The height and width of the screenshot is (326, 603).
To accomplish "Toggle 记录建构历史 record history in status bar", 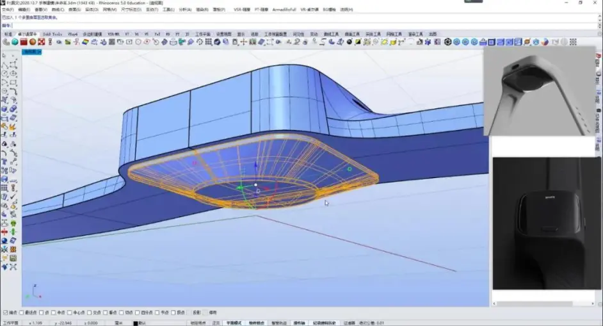I will click(x=324, y=323).
